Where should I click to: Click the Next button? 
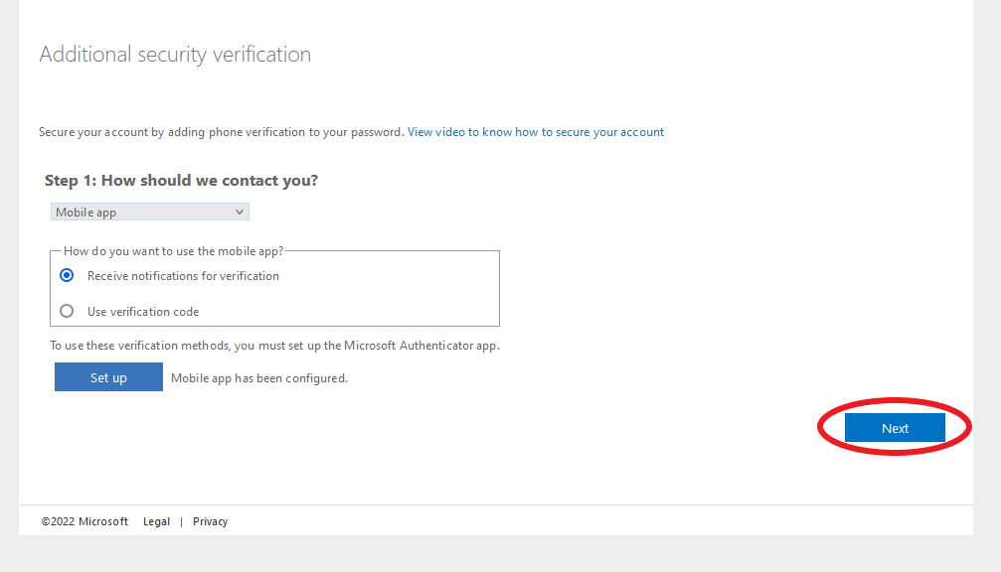(x=895, y=428)
